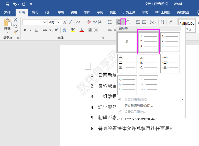
Task: Open the 文件 tab
Action: pos(7,12)
